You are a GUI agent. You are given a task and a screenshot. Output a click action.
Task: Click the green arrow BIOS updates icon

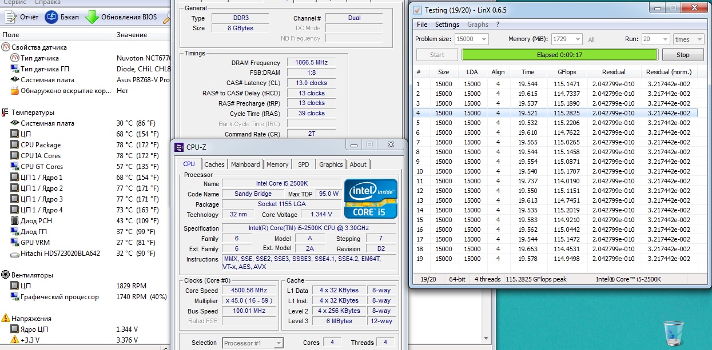coord(92,17)
